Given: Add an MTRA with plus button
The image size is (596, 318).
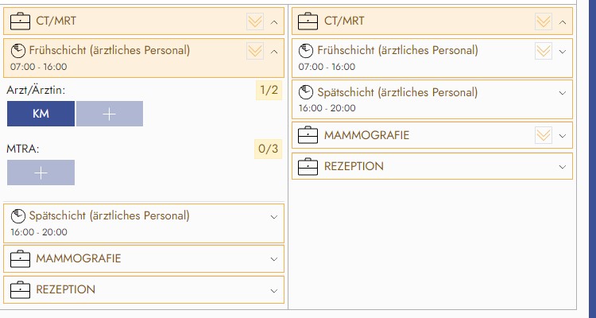Looking at the screenshot, I should 41,173.
